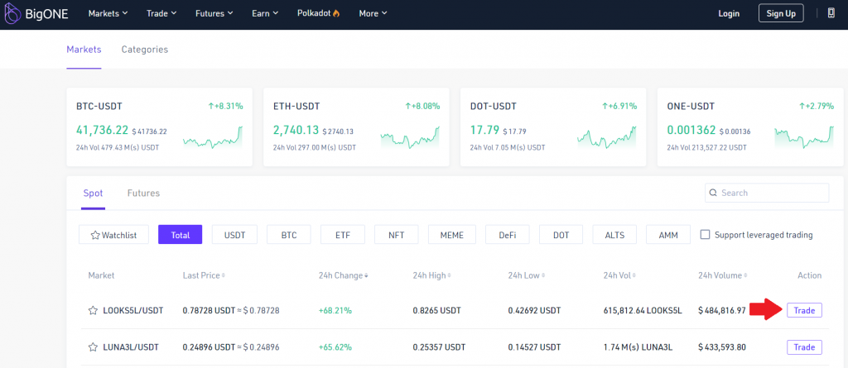Filter markets by DOT
This screenshot has height=368, width=848.
coord(561,235)
